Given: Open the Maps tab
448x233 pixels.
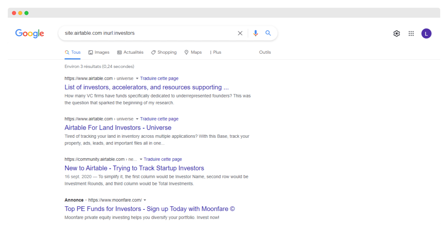Looking at the screenshot, I should pyautogui.click(x=193, y=52).
